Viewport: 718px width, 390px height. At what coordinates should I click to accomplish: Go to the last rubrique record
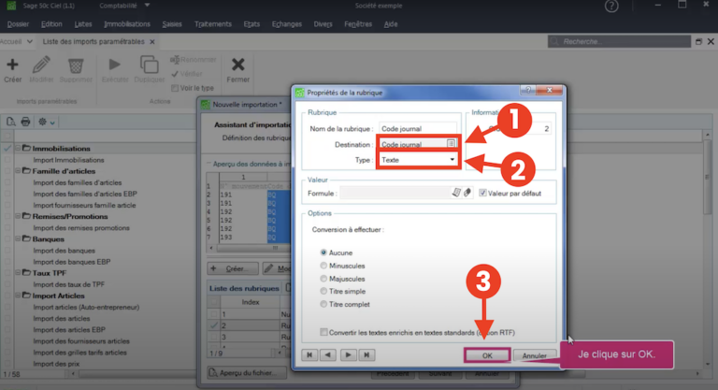tap(366, 354)
